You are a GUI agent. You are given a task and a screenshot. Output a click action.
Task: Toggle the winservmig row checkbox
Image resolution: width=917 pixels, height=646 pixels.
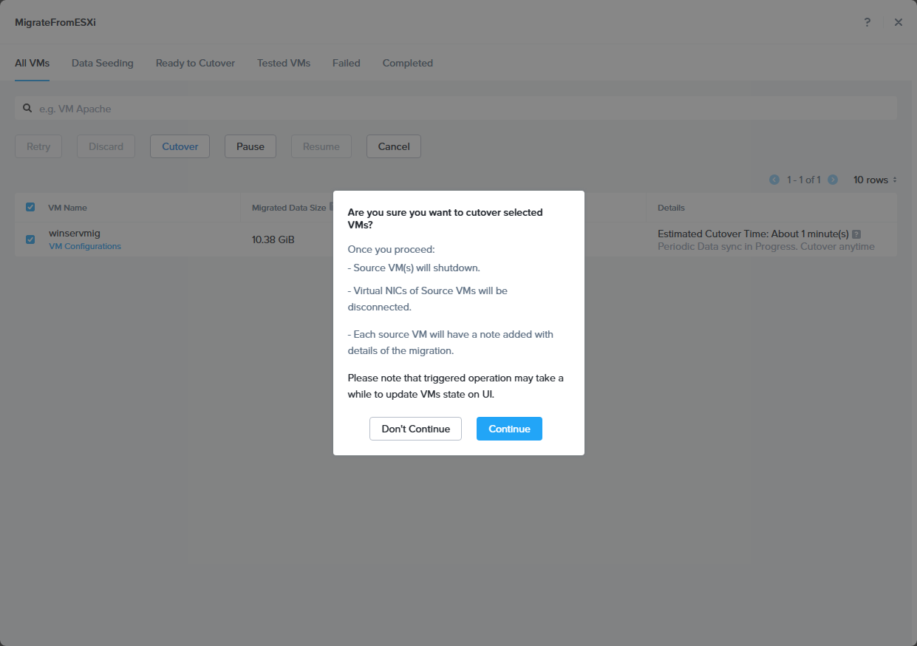coord(30,239)
